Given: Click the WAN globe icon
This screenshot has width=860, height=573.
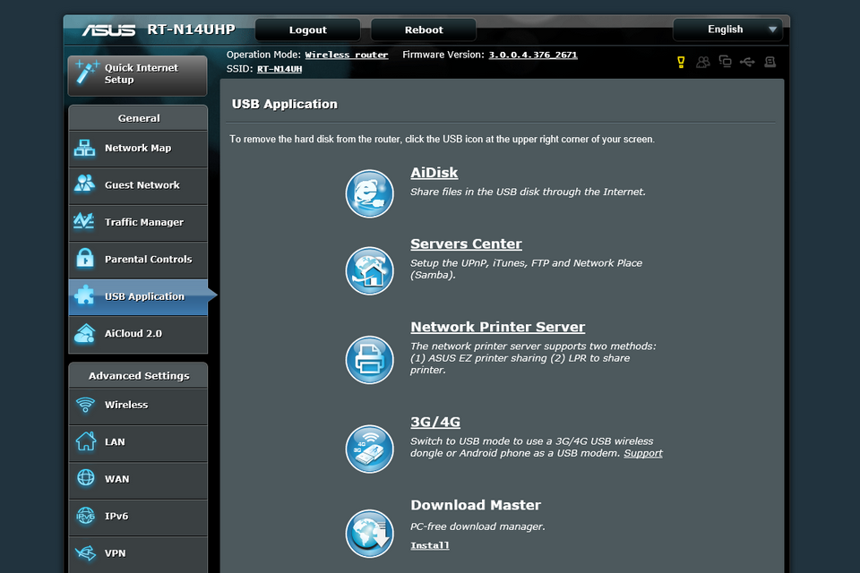Looking at the screenshot, I should coord(86,477).
